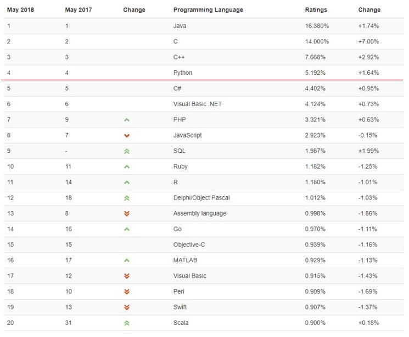Click the double down arrow in the Perl row

click(x=127, y=292)
